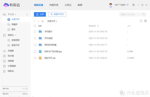Open the settings gear icon

tap(133, 5)
